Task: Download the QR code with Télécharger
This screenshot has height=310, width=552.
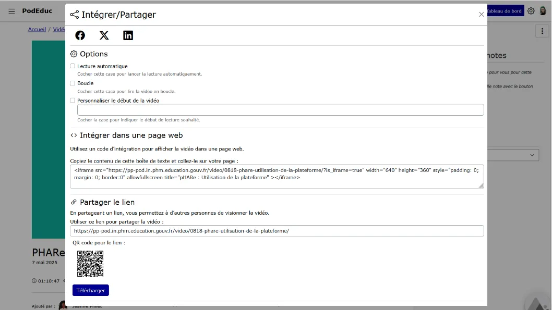Action: tap(91, 290)
